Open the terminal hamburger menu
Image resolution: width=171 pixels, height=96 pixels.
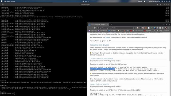pyautogui.click(x=161, y=4)
